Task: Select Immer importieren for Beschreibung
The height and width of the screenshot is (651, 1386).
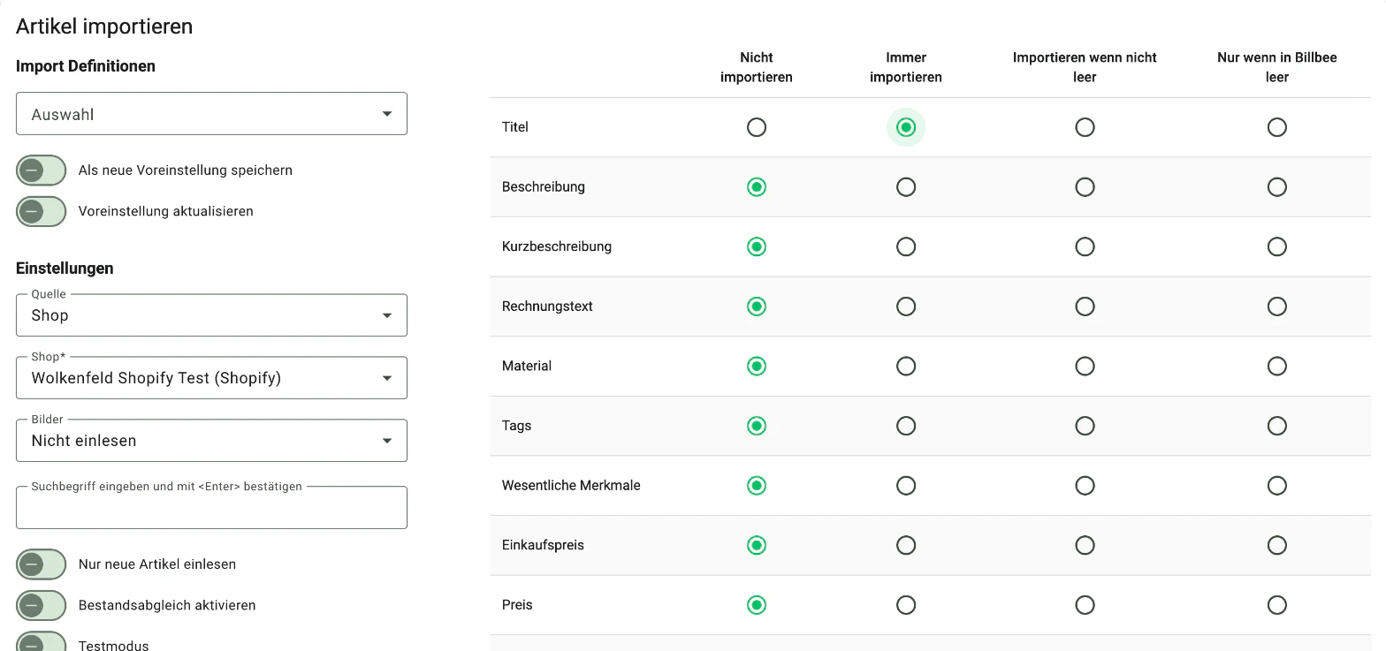Action: 906,187
